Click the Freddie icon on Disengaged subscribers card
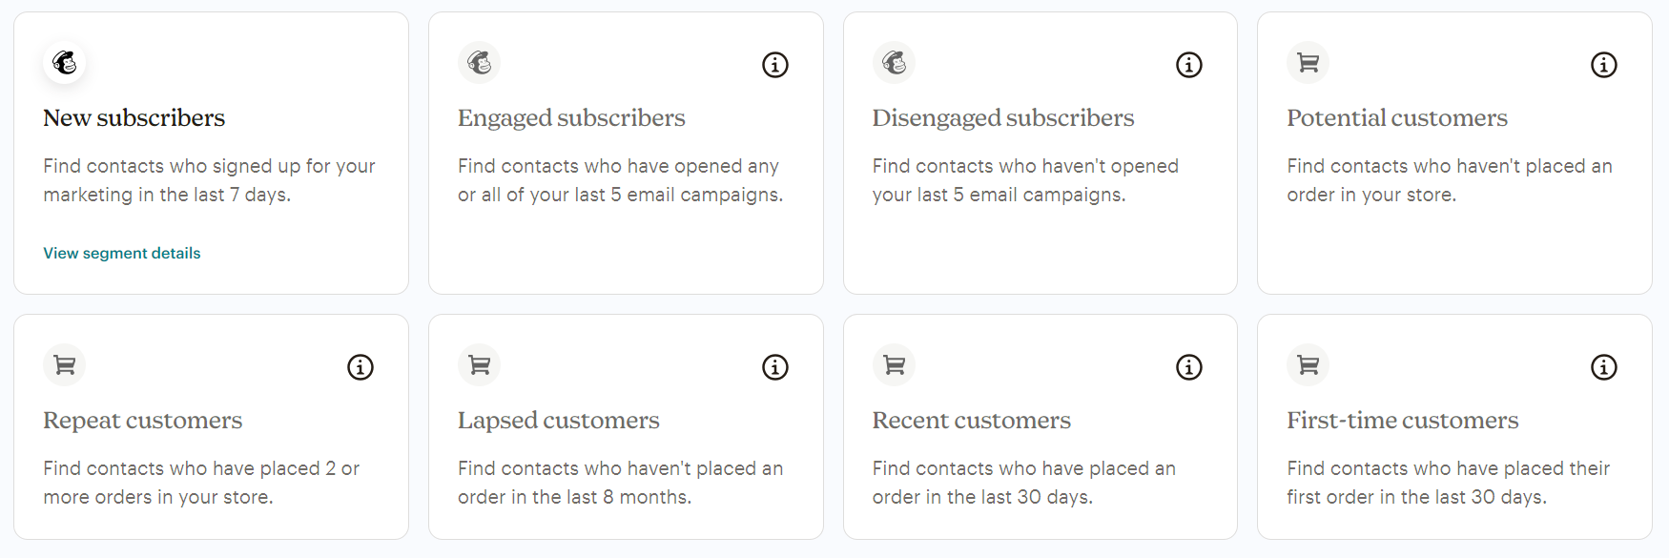 (x=893, y=62)
